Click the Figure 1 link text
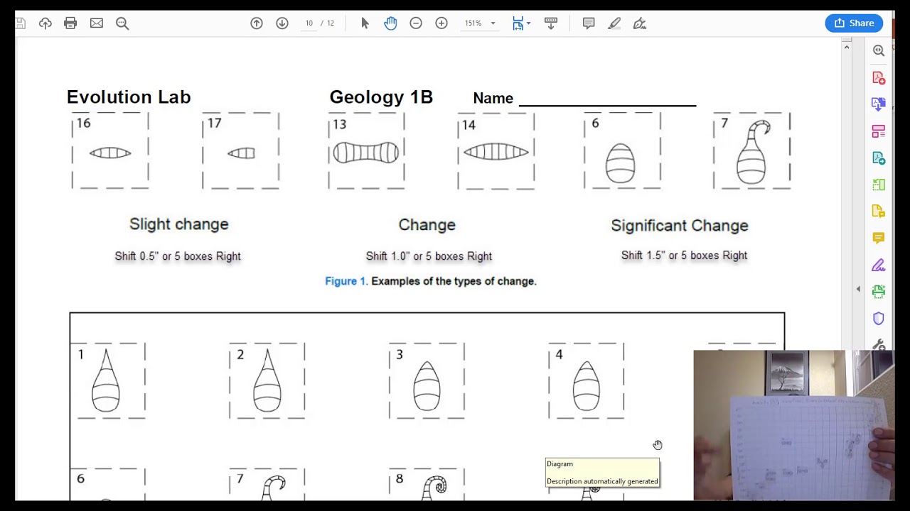910x511 pixels. click(346, 281)
